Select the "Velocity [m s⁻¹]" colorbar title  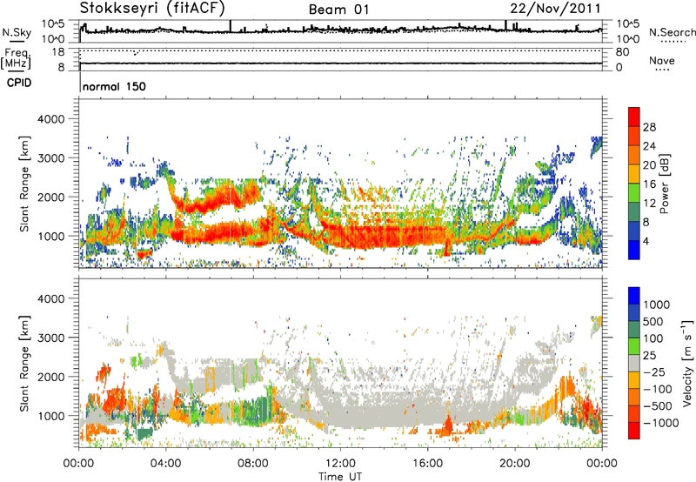(x=687, y=363)
